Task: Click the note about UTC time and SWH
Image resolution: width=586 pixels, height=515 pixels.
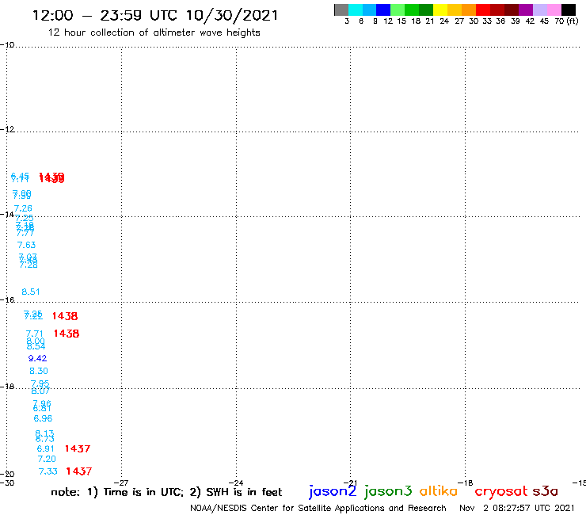Action: pos(166,492)
